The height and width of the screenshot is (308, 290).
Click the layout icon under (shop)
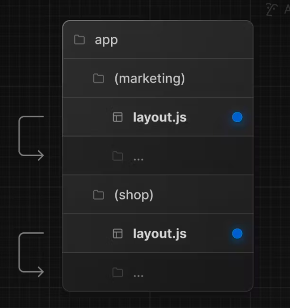tap(118, 233)
